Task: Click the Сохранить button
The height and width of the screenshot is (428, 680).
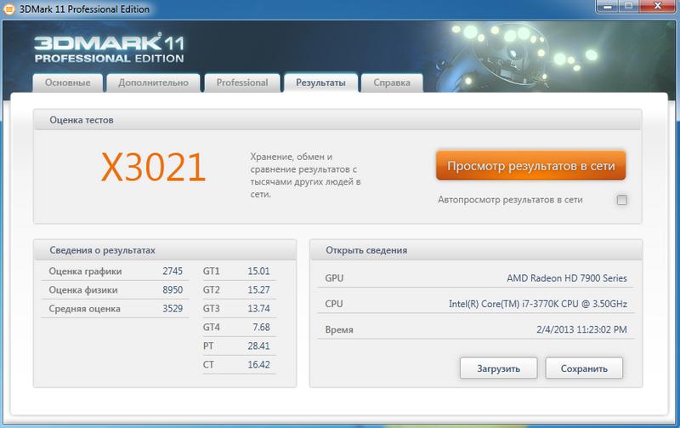Action: point(584,368)
